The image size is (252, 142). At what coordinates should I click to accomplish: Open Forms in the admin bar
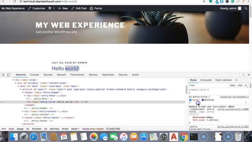(x=96, y=8)
